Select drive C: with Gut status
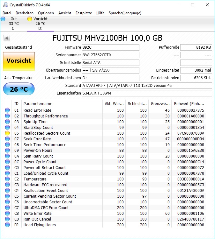 pos(14,24)
